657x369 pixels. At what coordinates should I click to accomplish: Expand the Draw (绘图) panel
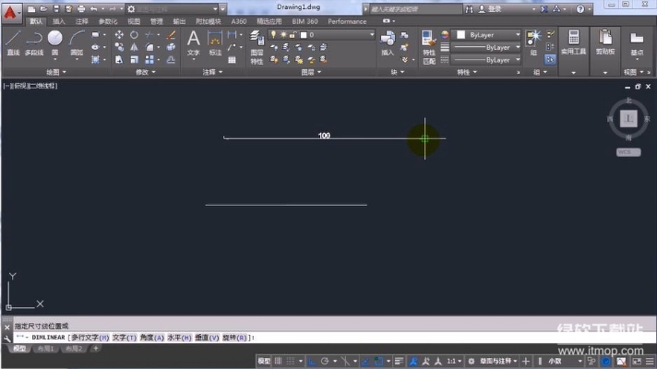tap(56, 72)
